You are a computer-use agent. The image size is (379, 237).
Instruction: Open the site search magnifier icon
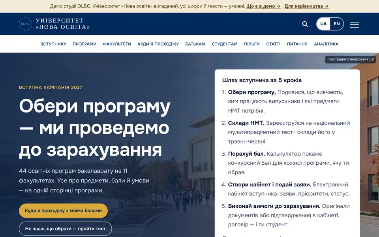click(305, 24)
